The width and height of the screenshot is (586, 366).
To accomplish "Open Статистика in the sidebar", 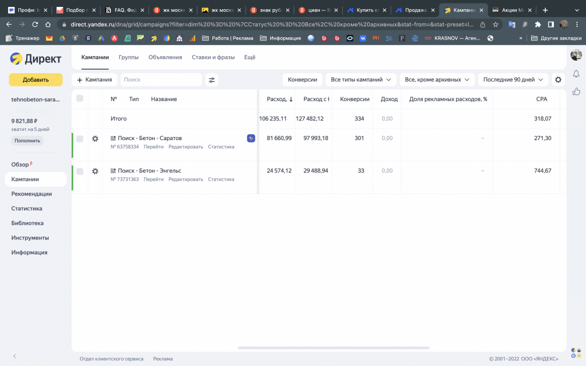I will coord(27,209).
